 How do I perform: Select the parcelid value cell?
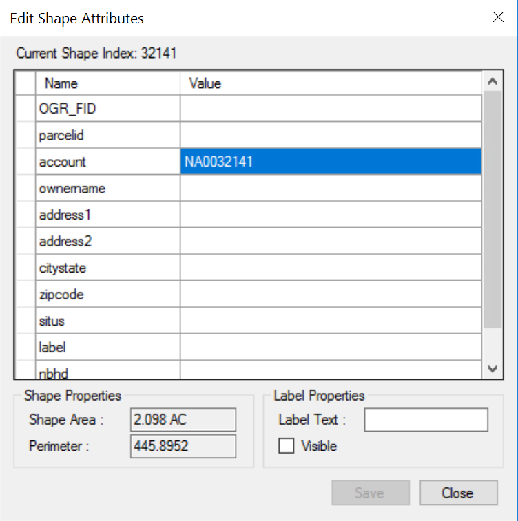[x=331, y=136]
